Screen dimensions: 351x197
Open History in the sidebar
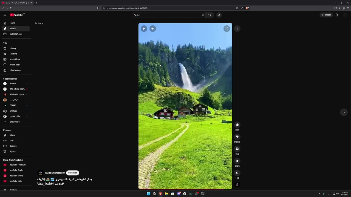click(x=16, y=48)
